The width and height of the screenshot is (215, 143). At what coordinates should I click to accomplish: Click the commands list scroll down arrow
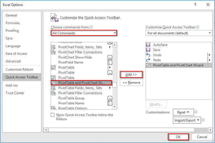click(x=114, y=107)
